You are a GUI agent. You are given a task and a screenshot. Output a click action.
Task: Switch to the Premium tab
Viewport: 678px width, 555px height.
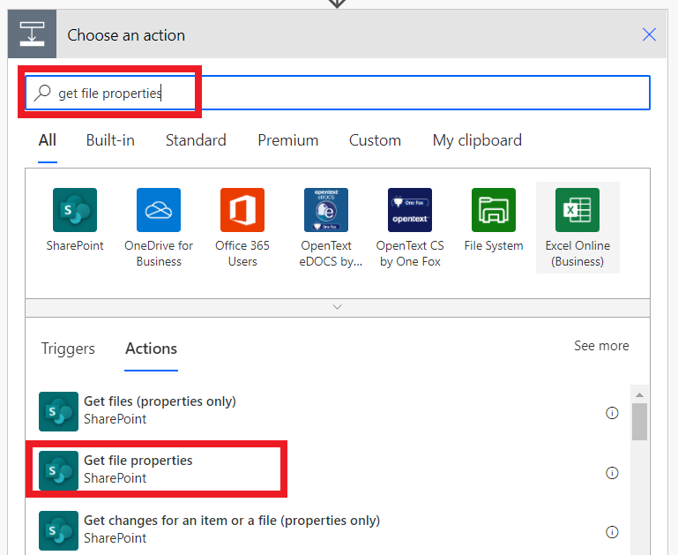pos(287,140)
